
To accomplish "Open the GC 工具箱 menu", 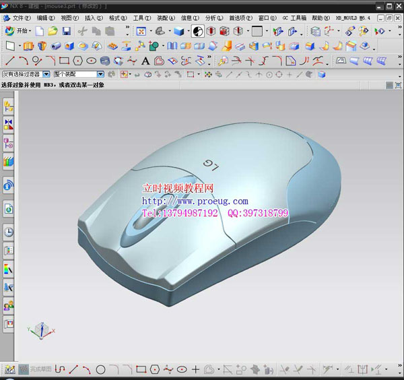I will (294, 18).
